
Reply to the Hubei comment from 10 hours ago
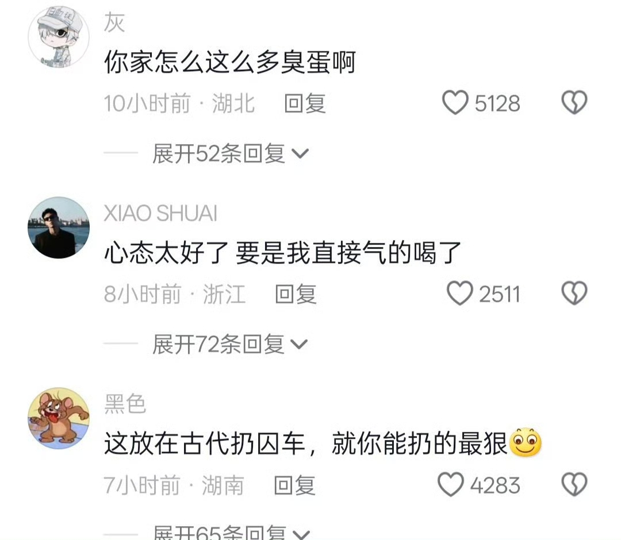(x=305, y=103)
